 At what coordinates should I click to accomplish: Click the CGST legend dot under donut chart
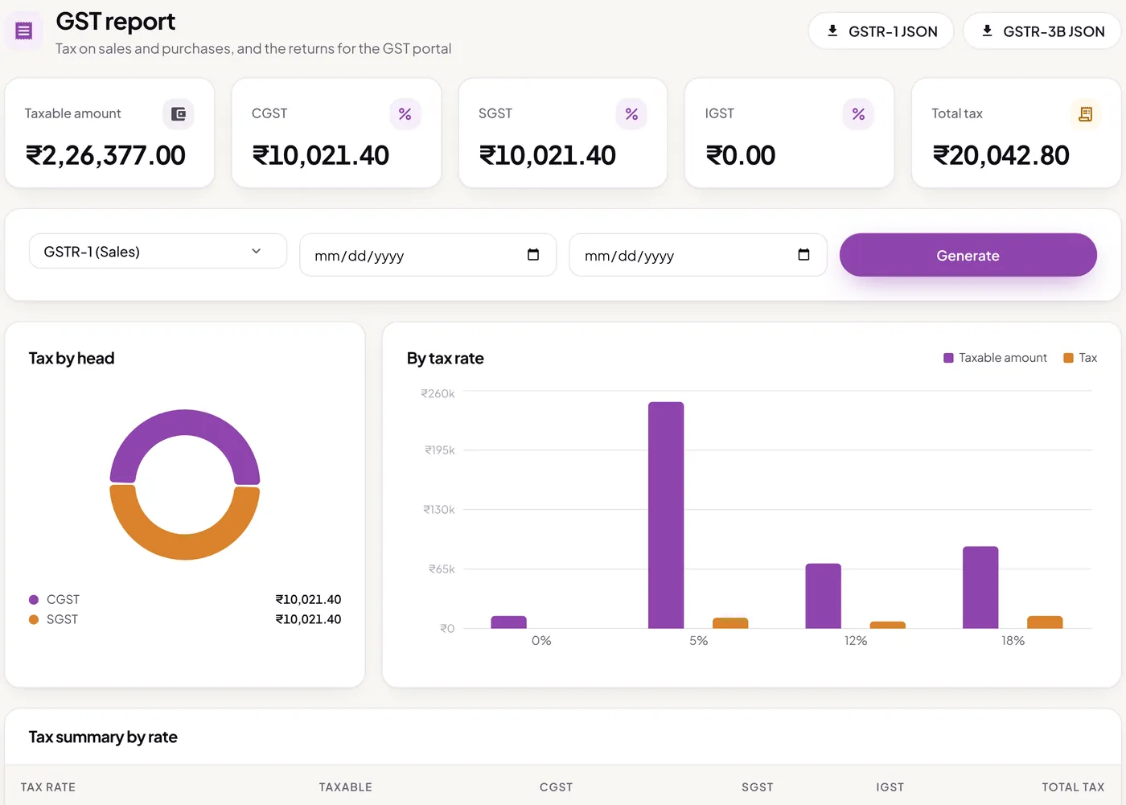pyautogui.click(x=34, y=600)
